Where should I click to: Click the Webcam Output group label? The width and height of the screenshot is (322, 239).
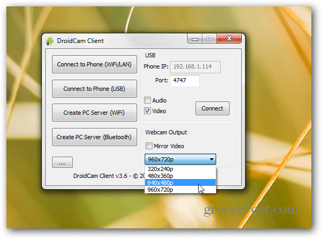166,132
